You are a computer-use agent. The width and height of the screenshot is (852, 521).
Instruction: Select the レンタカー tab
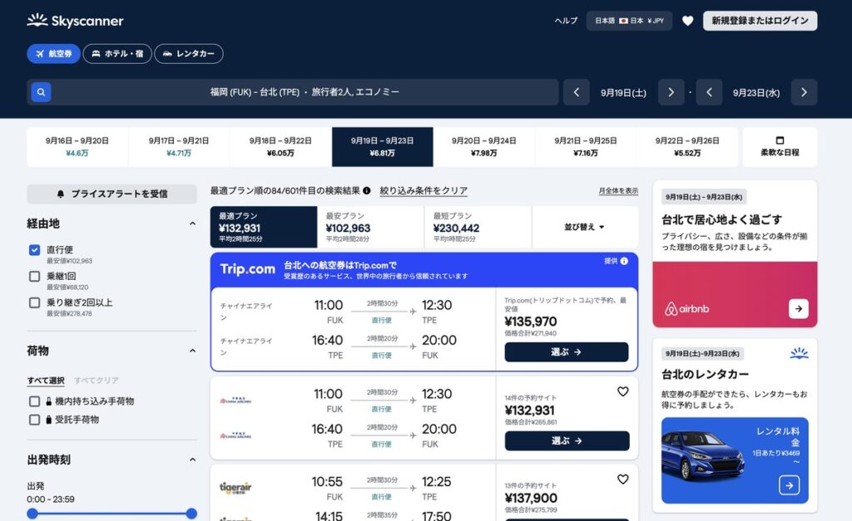[189, 54]
